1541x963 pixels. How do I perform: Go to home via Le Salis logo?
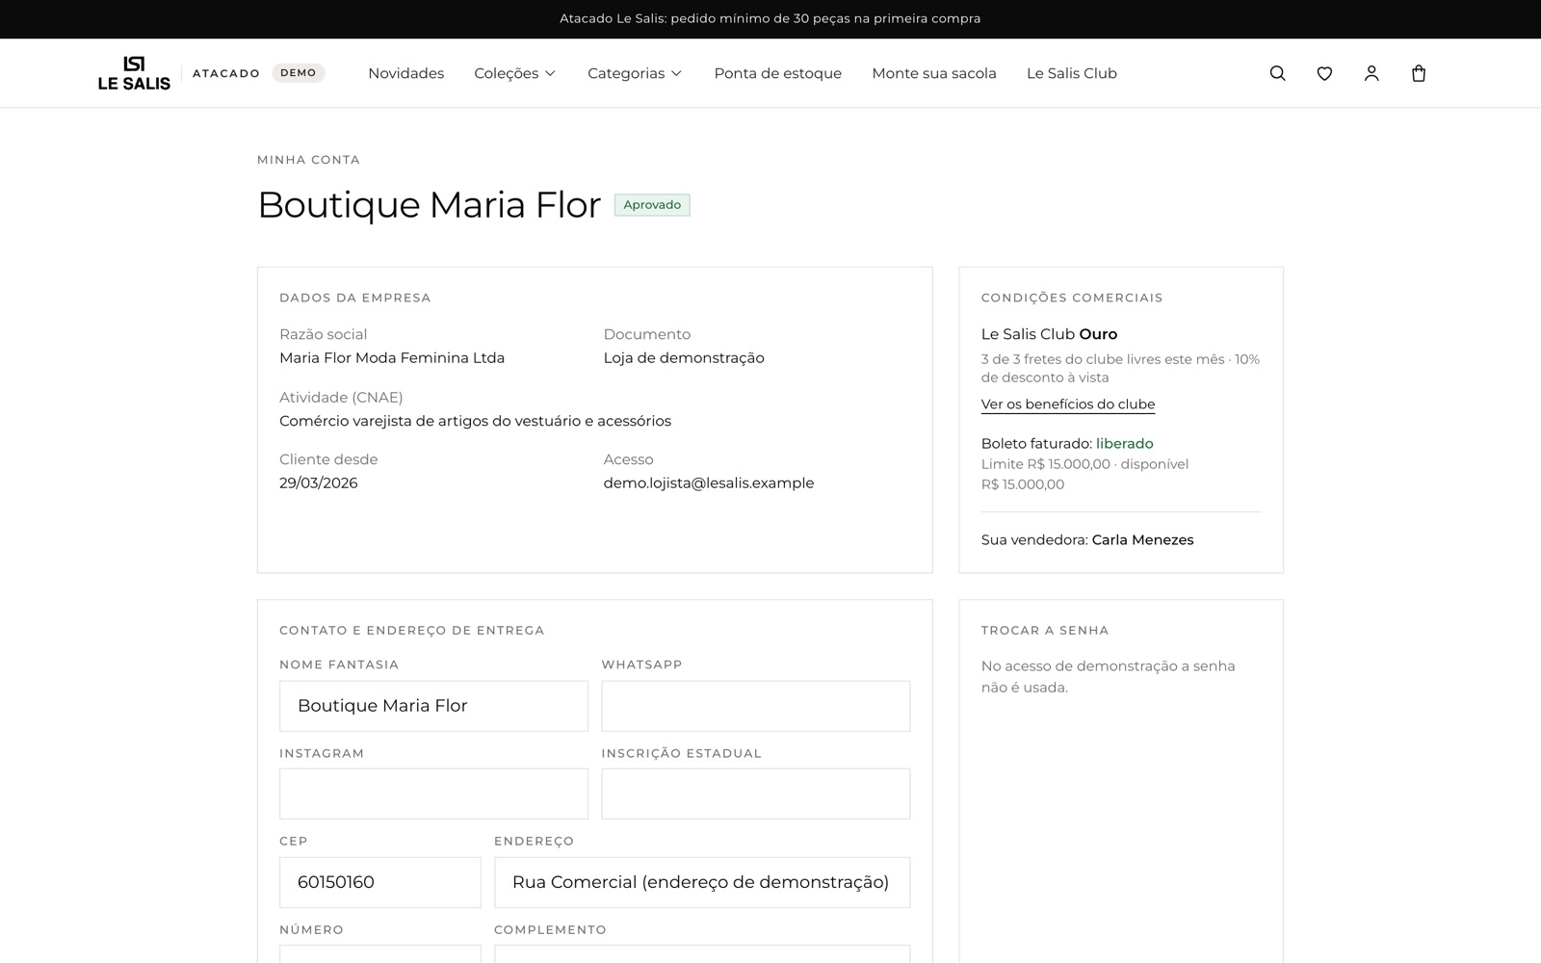[x=134, y=73]
